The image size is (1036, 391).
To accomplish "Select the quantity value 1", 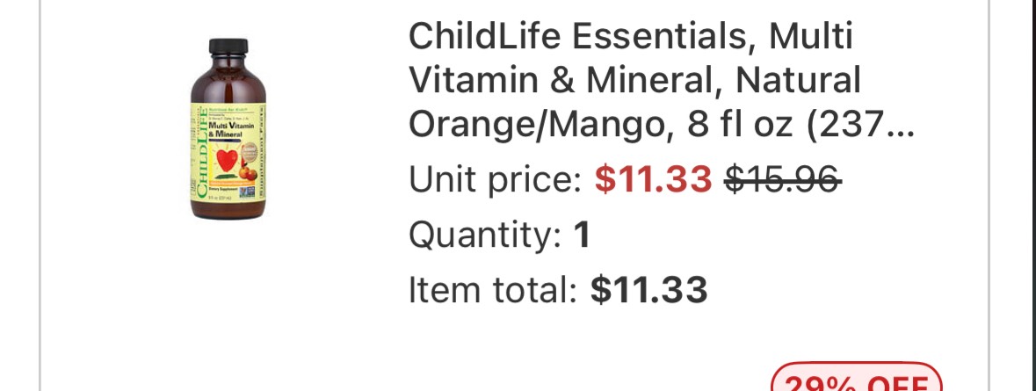I will point(582,235).
